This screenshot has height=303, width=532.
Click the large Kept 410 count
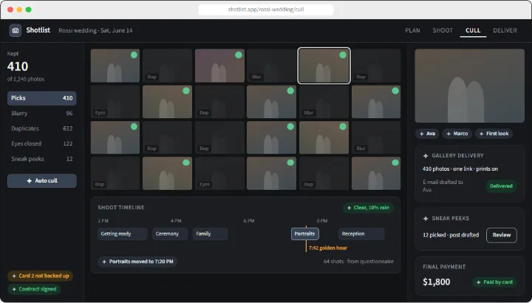point(18,67)
